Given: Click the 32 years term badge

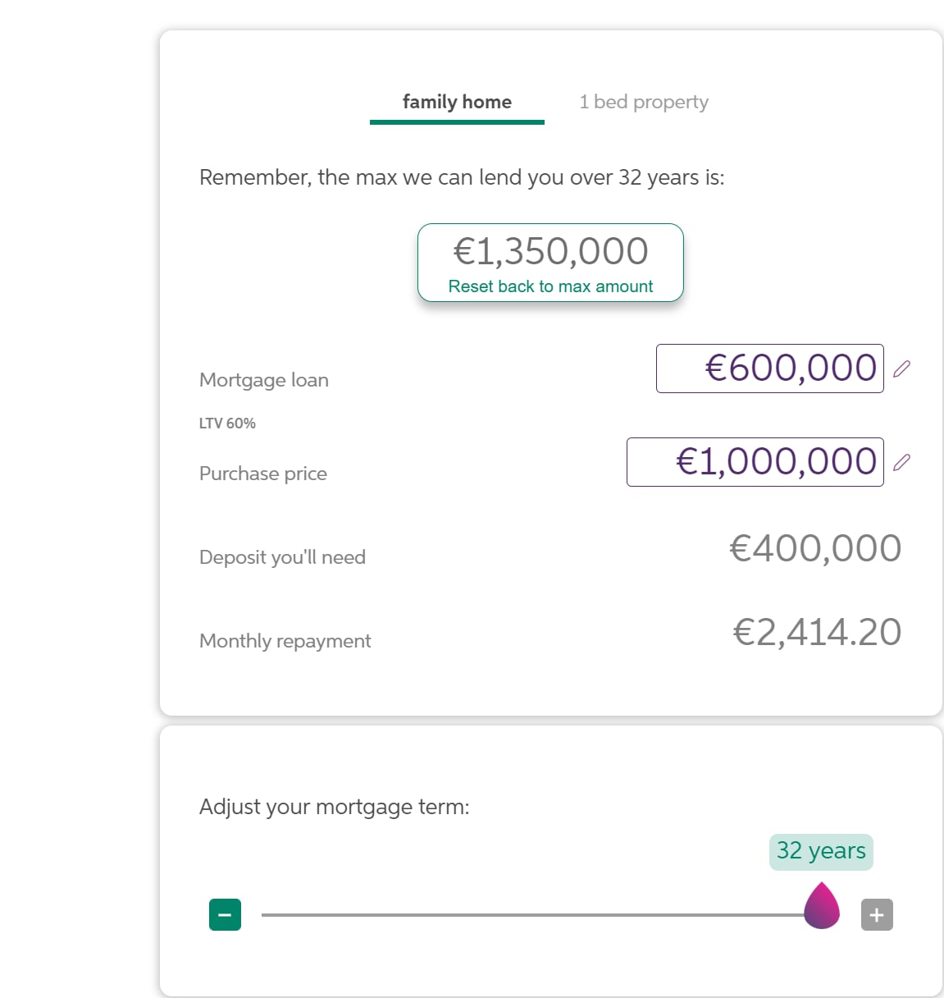Looking at the screenshot, I should coord(821,851).
